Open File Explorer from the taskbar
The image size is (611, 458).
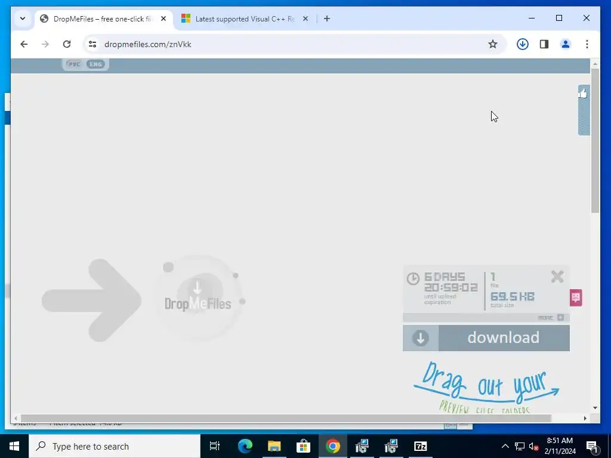coord(274,446)
